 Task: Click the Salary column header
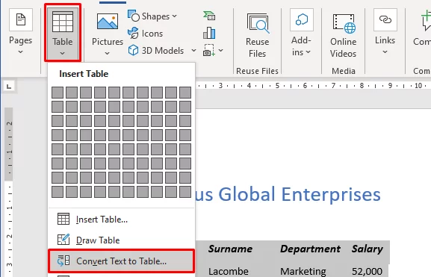point(368,249)
